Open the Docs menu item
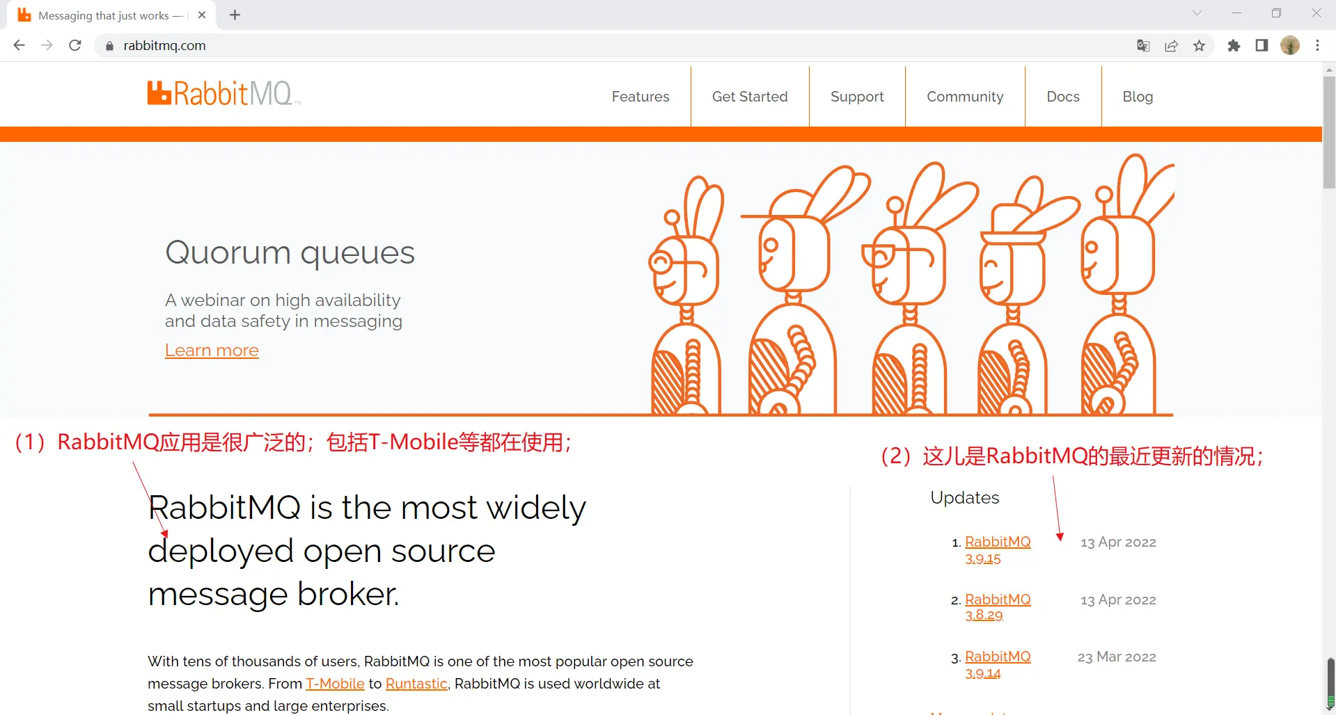 click(1063, 97)
